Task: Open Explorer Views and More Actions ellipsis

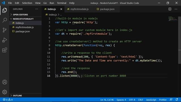Action: (36, 9)
